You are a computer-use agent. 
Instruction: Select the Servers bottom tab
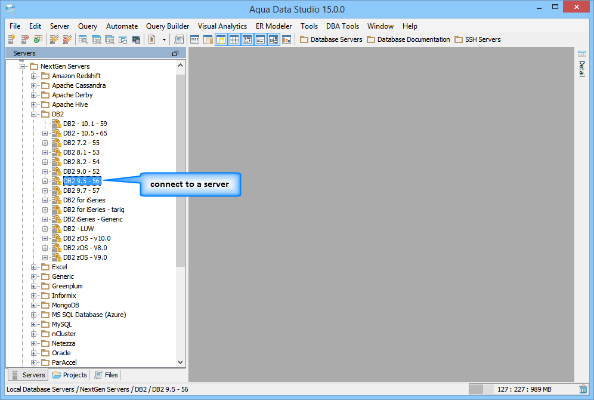29,375
